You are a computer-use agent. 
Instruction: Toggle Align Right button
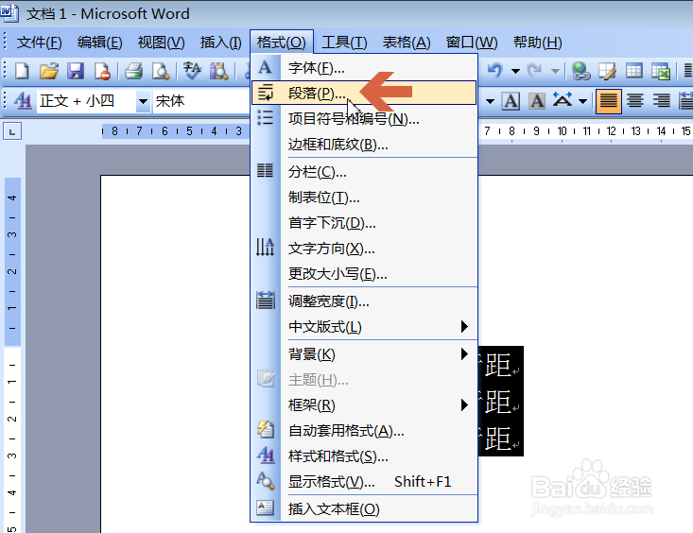coord(661,101)
